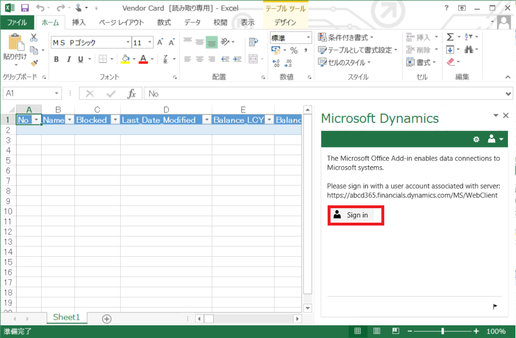Decrease the indent level
Viewport: 516px width, 338px height.
(x=225, y=59)
